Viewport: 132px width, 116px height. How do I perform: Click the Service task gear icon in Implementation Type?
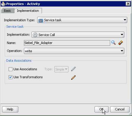coord(40,20)
